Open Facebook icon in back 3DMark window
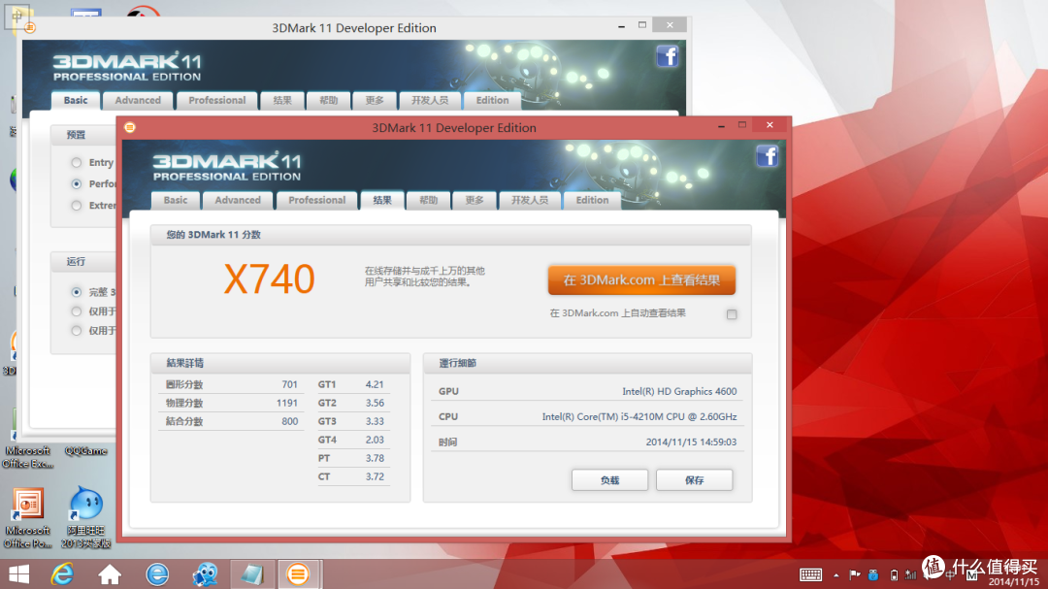The height and width of the screenshot is (589, 1048). (x=667, y=56)
